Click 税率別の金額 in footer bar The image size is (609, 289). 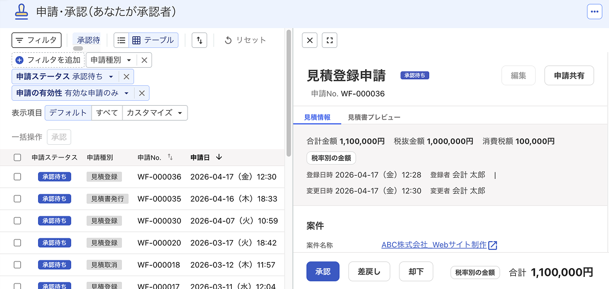point(475,272)
